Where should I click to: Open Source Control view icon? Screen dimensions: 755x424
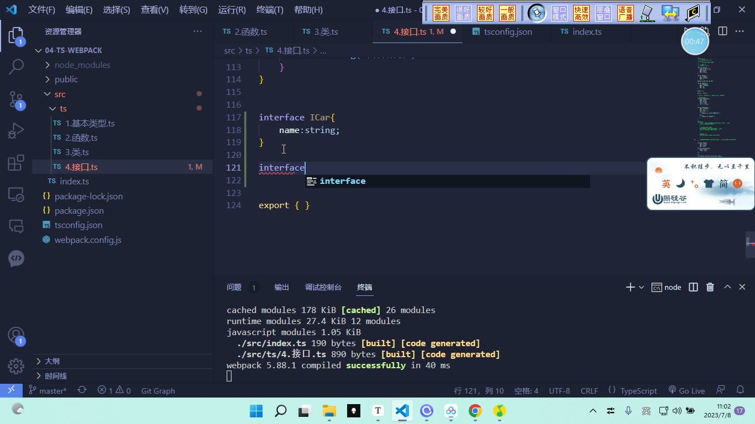click(x=17, y=99)
